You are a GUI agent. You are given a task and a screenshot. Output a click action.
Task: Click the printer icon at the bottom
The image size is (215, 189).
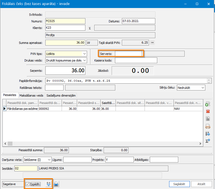point(56,184)
